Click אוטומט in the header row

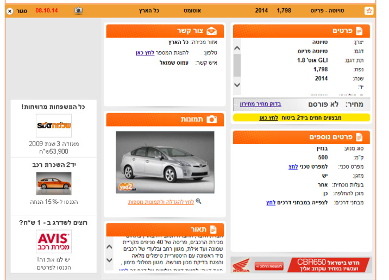(192, 11)
